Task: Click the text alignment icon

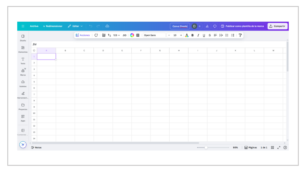Action: [215, 35]
